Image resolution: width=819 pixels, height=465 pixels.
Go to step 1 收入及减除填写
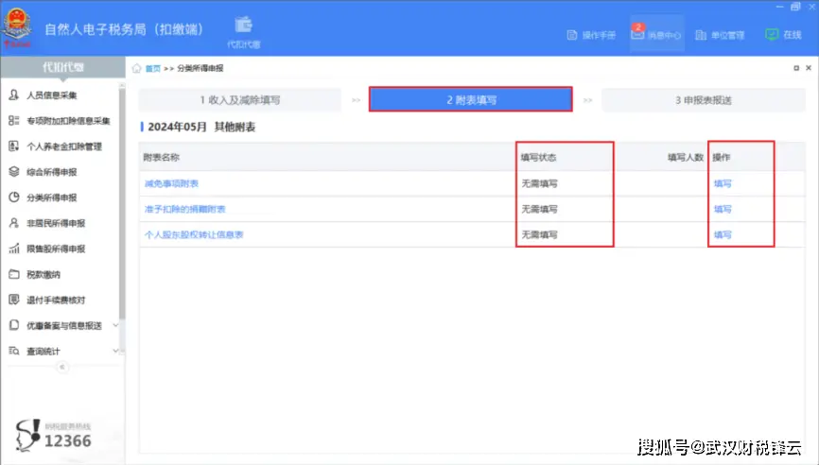click(x=239, y=100)
